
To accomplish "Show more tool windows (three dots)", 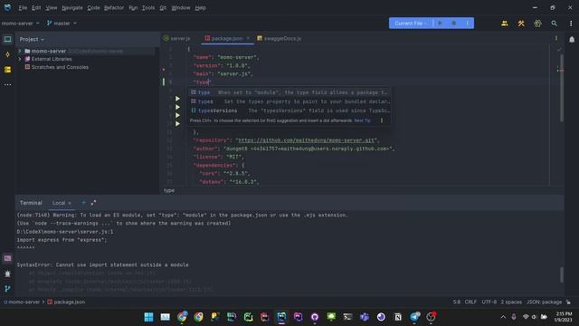I will [7, 84].
